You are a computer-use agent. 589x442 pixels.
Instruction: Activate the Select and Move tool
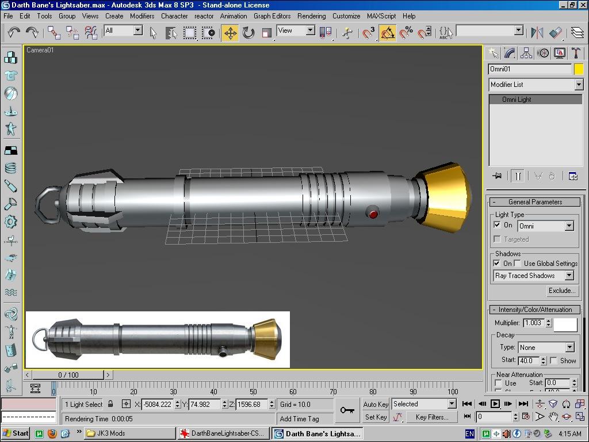point(230,32)
